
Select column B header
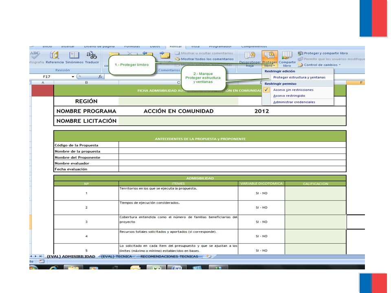click(x=86, y=83)
